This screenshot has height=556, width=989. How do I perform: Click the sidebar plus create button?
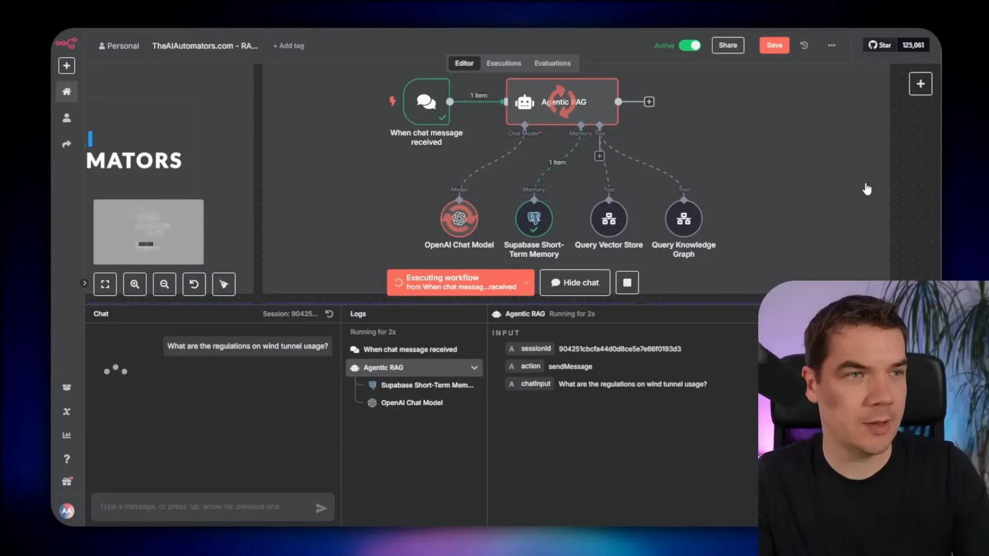pyautogui.click(x=66, y=66)
